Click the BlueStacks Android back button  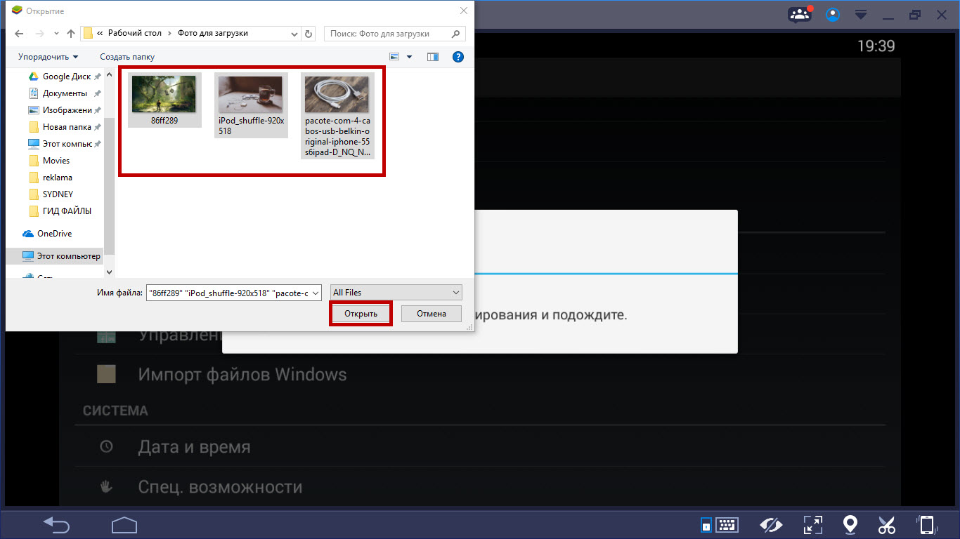tap(57, 524)
